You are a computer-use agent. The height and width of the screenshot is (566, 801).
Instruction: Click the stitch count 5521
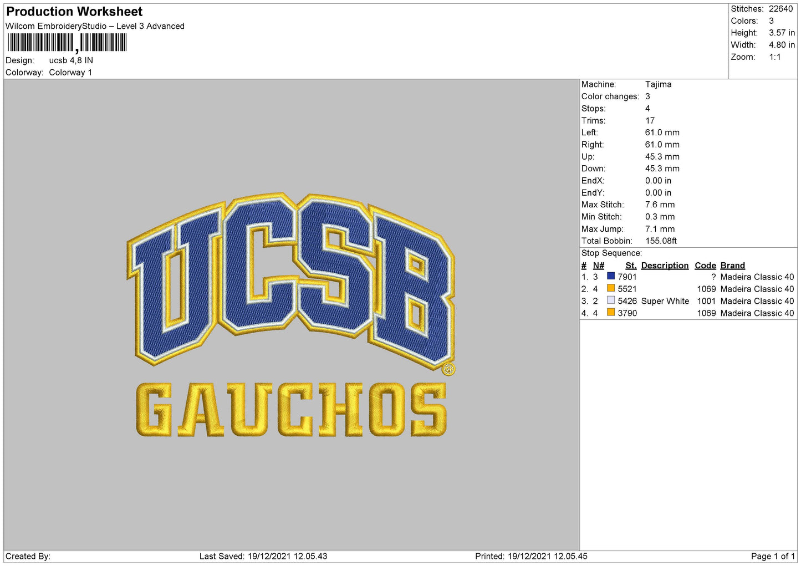(x=627, y=289)
